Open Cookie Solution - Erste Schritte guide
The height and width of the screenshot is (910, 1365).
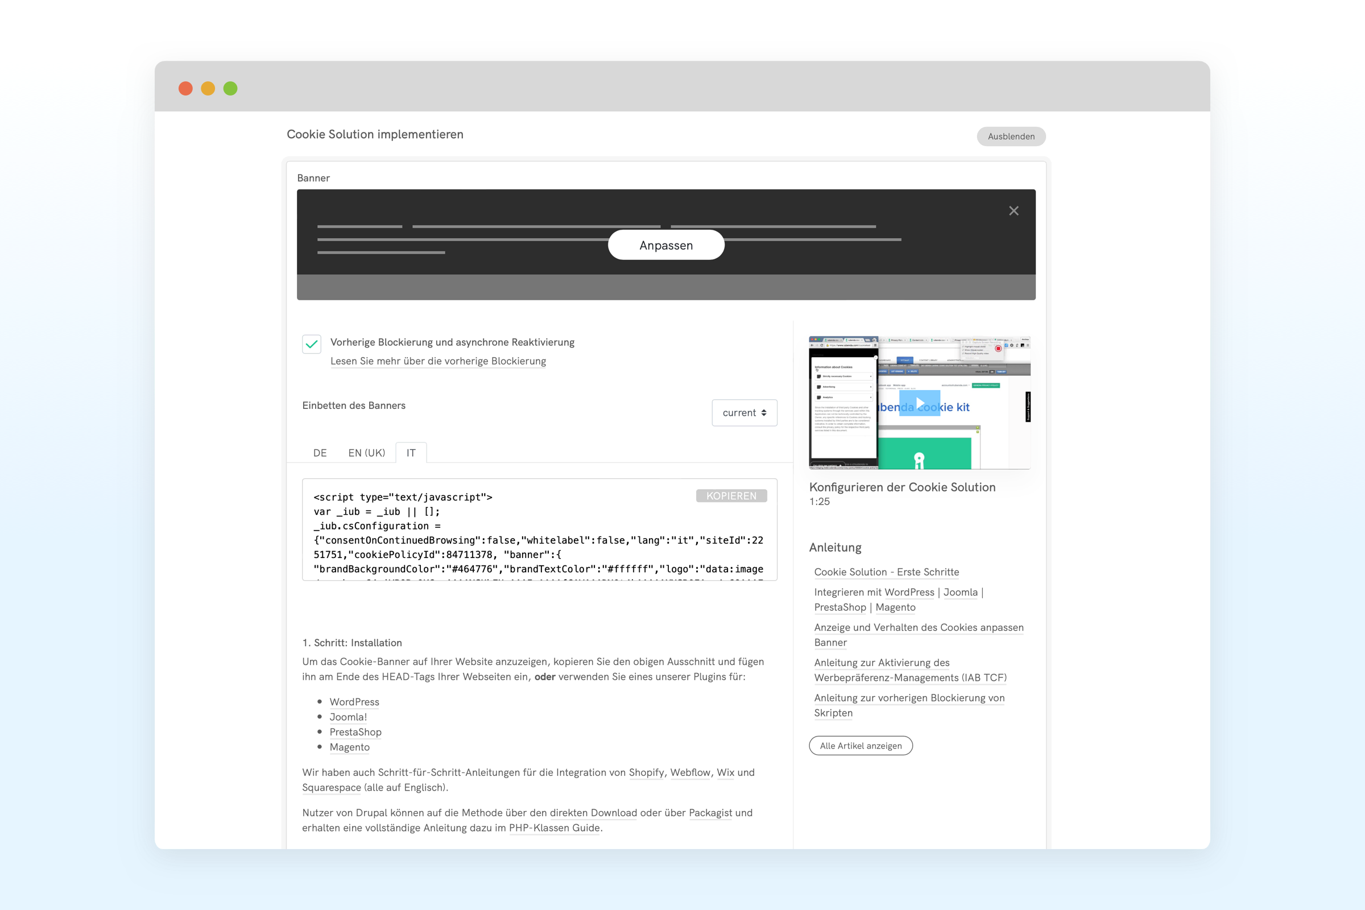click(x=886, y=572)
